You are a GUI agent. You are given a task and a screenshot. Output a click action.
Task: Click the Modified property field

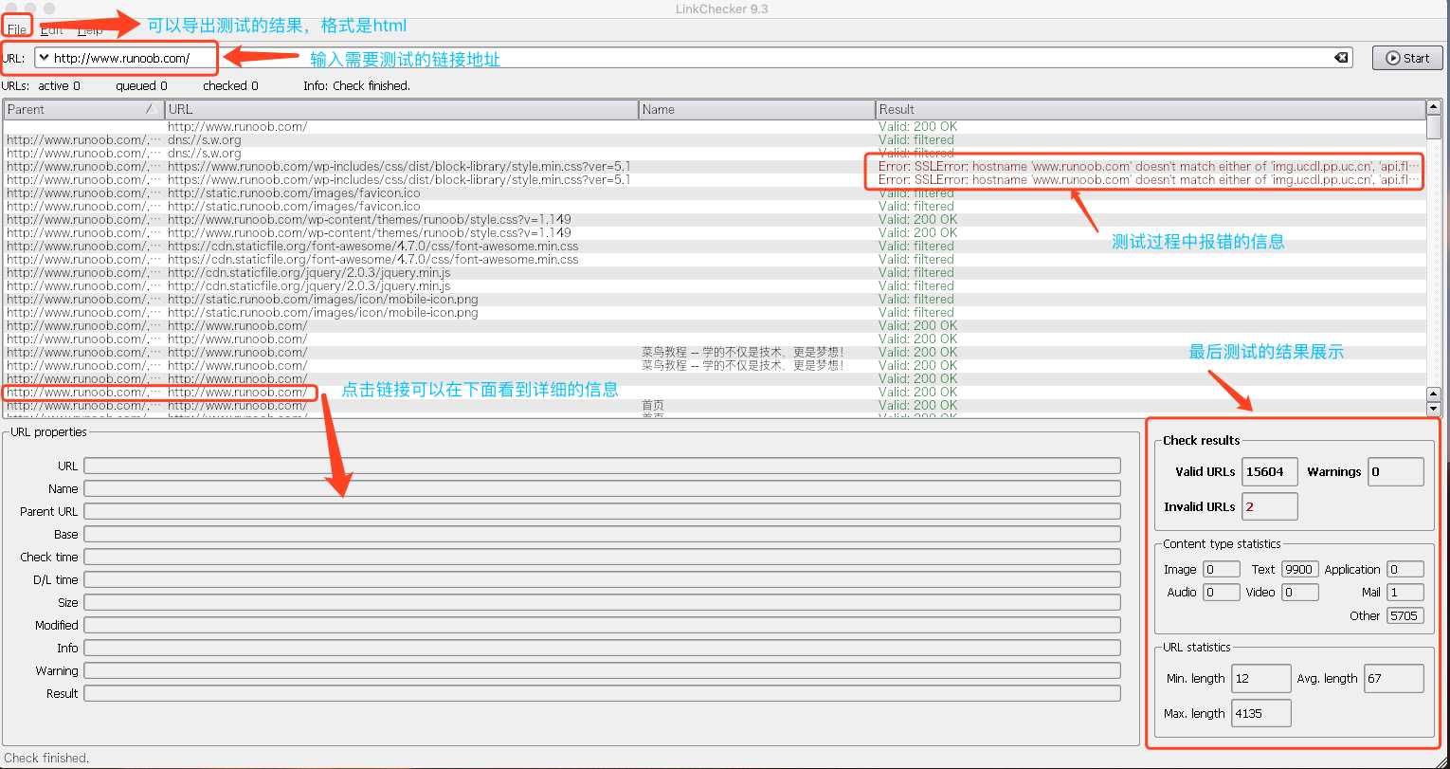pyautogui.click(x=602, y=625)
